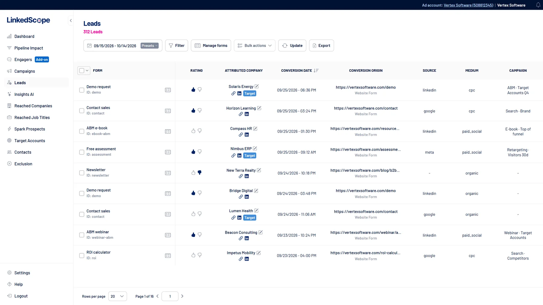Thumbs down the Horizon Learning lead

(x=200, y=110)
